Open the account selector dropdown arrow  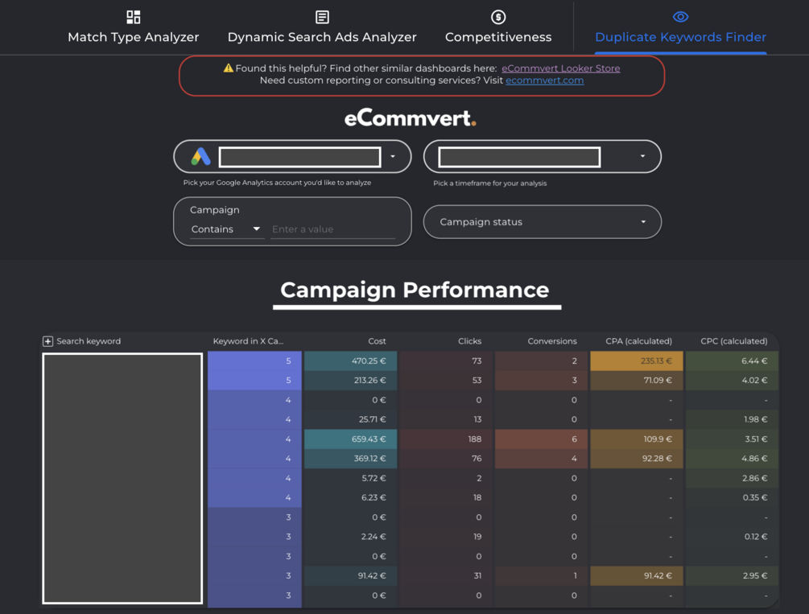click(393, 156)
